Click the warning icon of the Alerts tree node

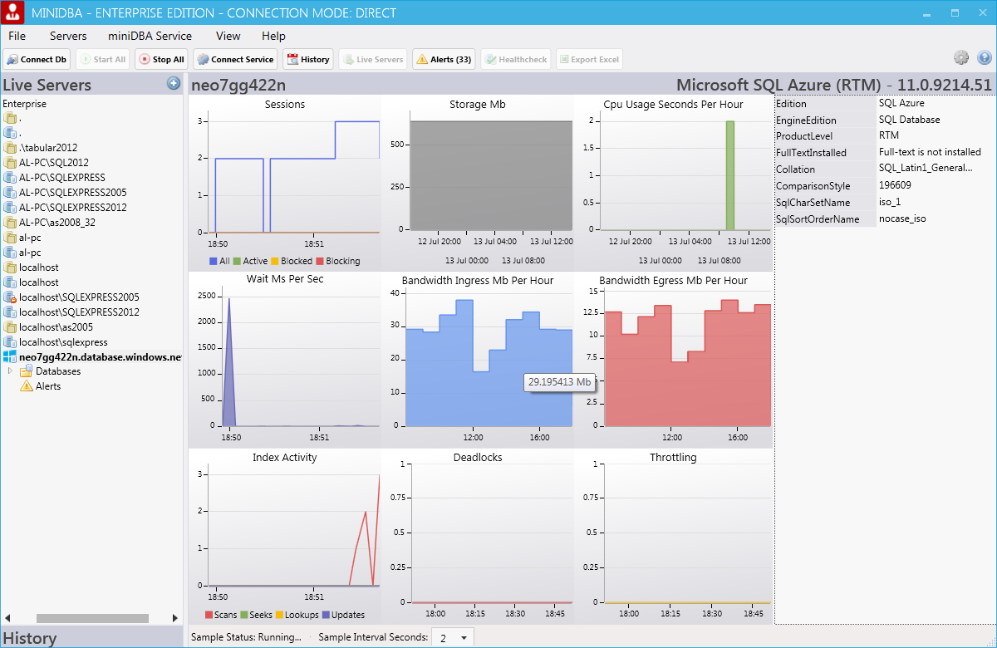pyautogui.click(x=27, y=386)
